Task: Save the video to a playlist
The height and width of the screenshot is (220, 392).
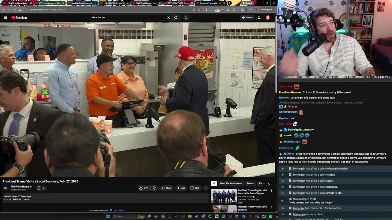Action: pyautogui.click(x=195, y=188)
